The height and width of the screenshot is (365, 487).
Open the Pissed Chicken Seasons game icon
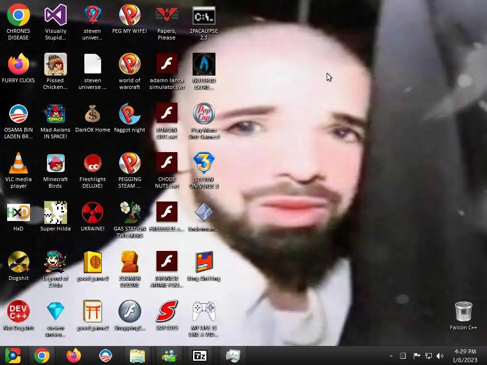[56, 64]
